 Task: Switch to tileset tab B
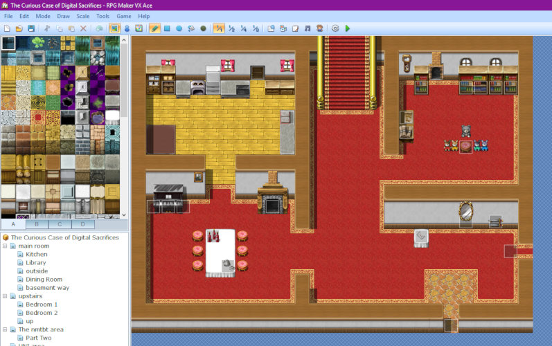point(37,224)
